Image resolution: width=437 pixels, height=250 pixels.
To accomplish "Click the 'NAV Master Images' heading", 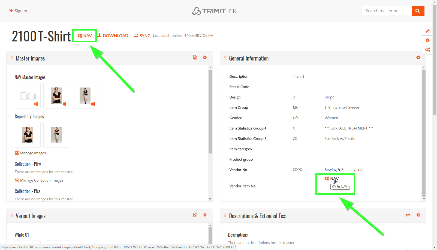I will pyautogui.click(x=30, y=77).
